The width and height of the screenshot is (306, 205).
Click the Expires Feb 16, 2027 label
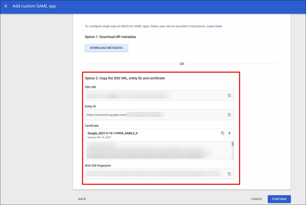pyautogui.click(x=99, y=137)
